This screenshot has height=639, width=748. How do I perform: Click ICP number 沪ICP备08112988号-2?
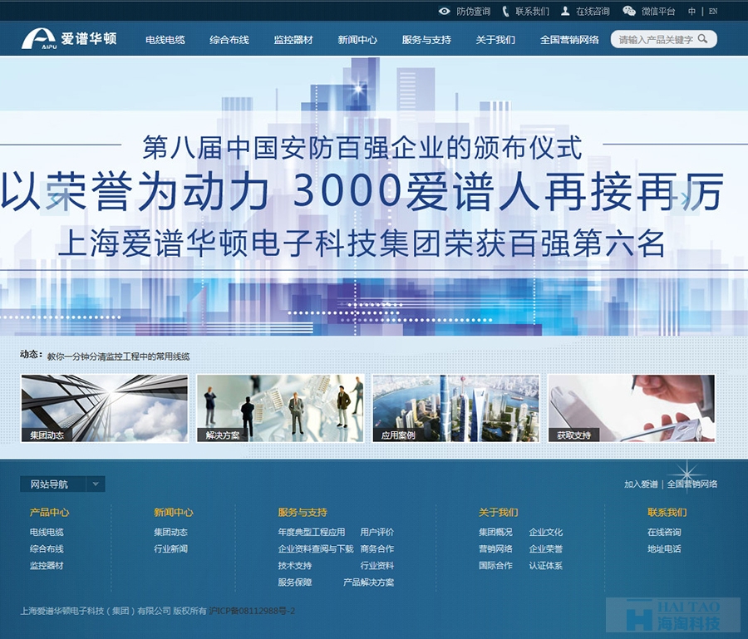click(x=252, y=611)
